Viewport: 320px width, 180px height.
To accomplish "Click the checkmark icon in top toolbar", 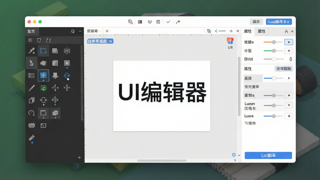I will (168, 22).
